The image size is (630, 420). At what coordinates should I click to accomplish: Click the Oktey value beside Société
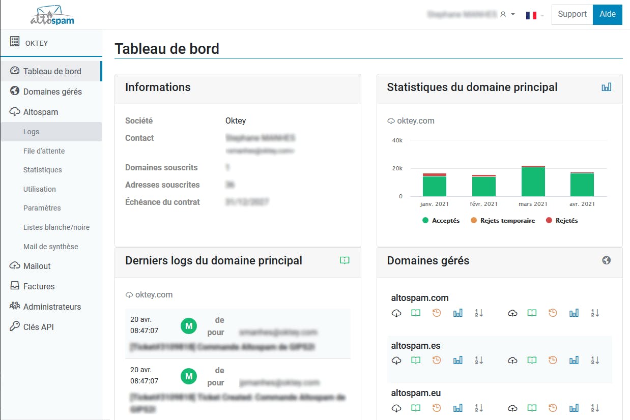[236, 121]
